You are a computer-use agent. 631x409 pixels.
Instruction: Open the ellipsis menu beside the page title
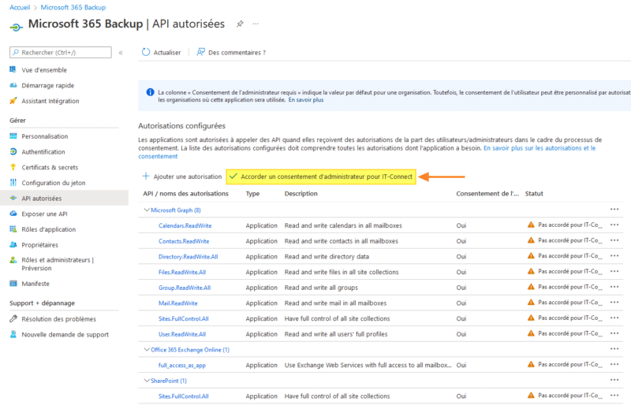256,24
